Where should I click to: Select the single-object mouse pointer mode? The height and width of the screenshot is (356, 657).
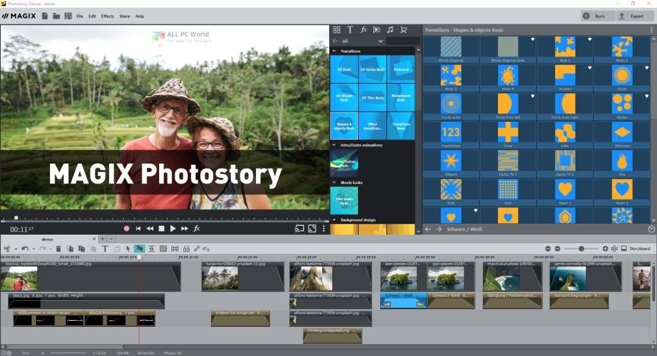click(128, 249)
